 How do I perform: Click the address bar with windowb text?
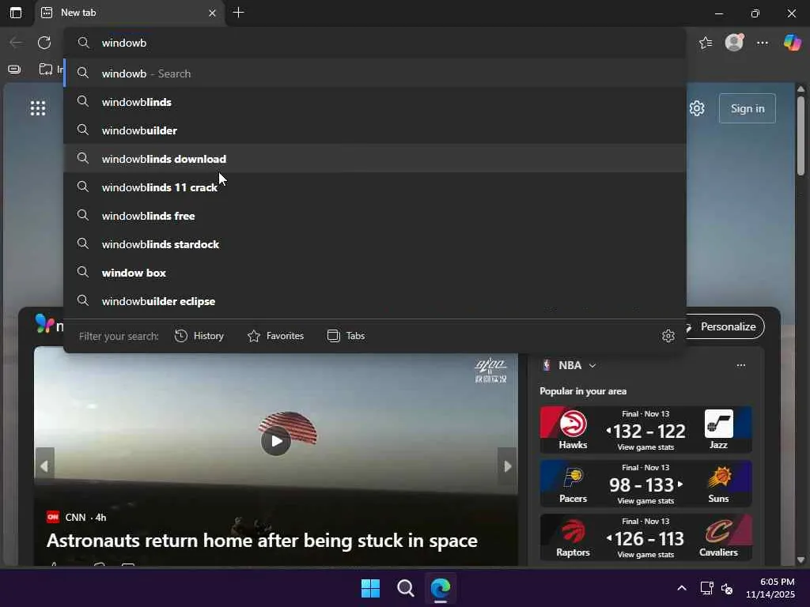click(x=375, y=43)
